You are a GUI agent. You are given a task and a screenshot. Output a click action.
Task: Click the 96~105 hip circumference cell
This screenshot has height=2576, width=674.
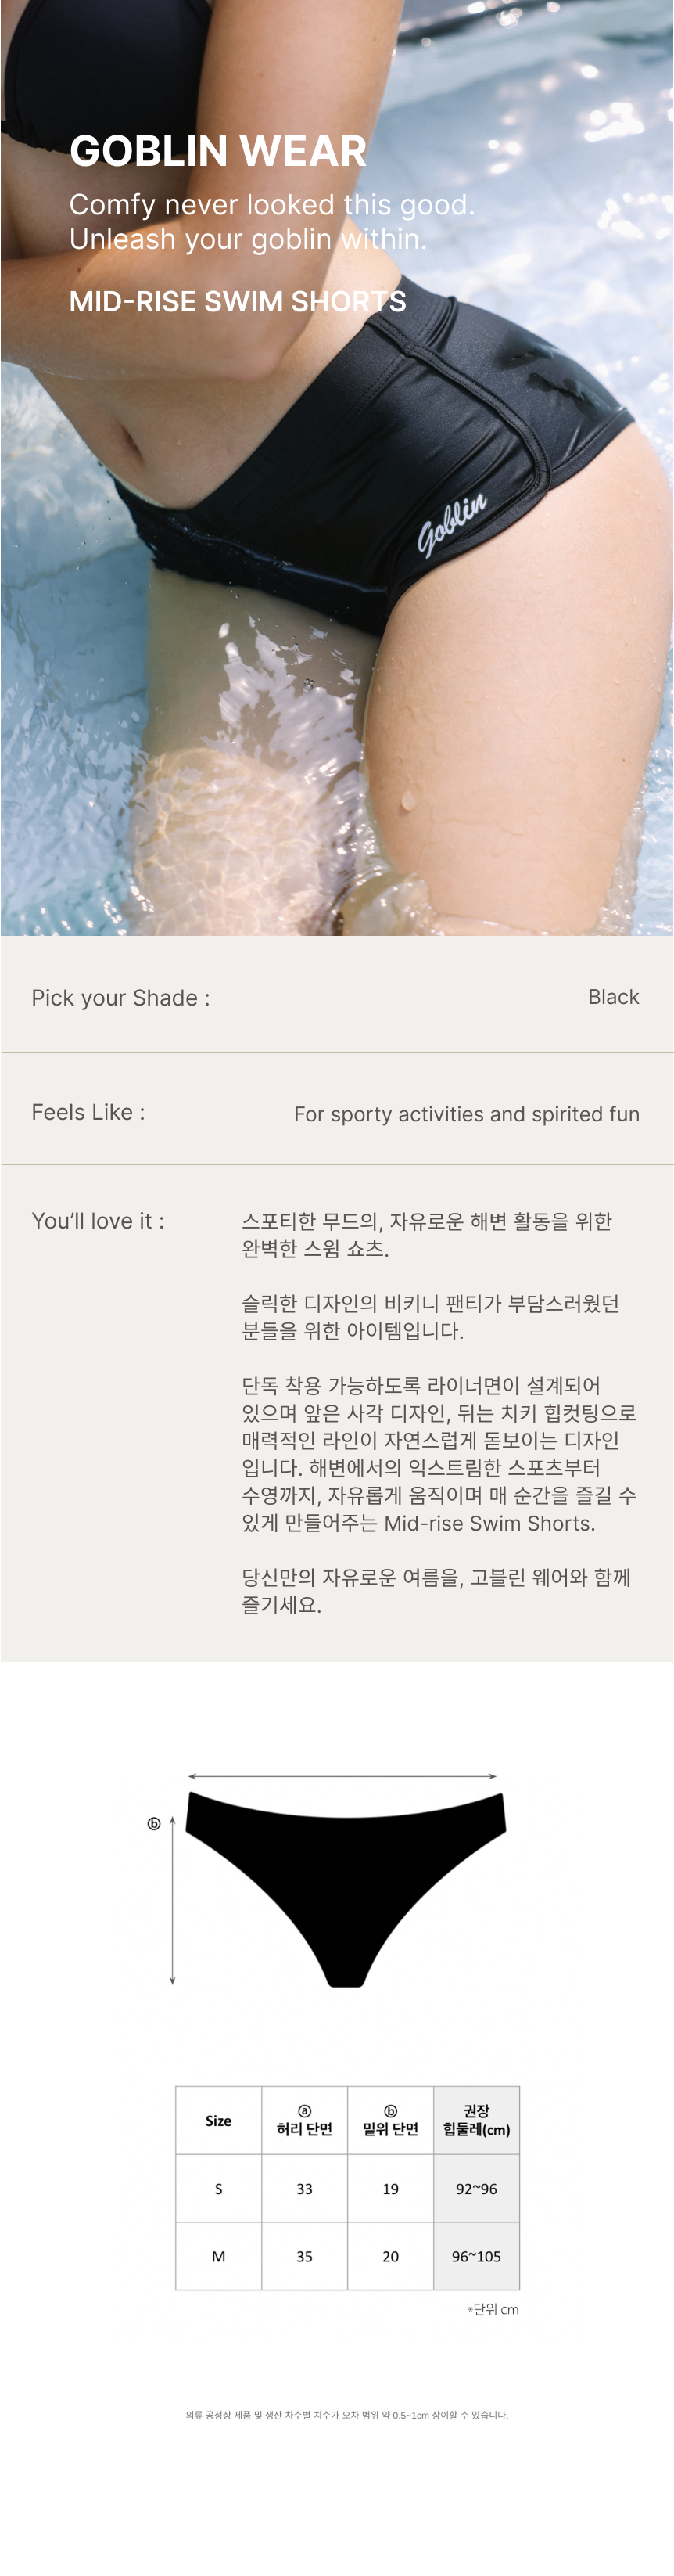coord(476,2256)
